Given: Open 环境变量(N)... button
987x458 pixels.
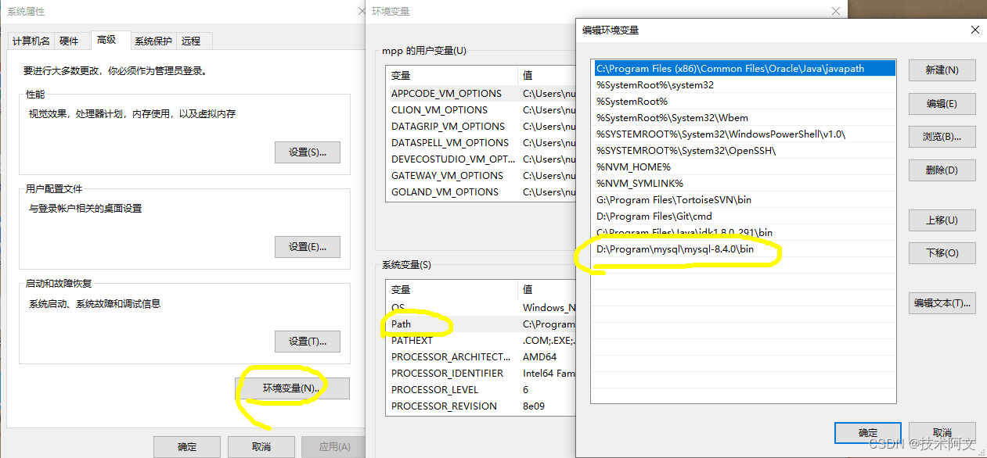Looking at the screenshot, I should [x=291, y=388].
